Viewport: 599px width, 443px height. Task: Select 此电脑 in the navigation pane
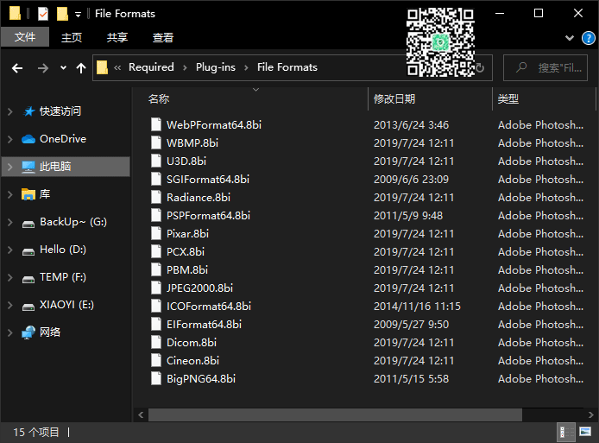55,167
